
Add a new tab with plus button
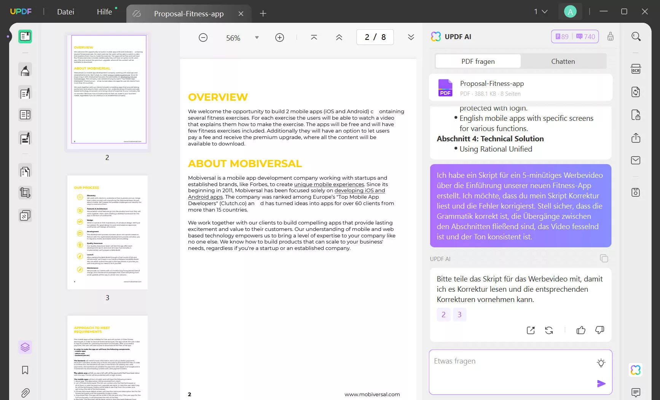coord(263,14)
